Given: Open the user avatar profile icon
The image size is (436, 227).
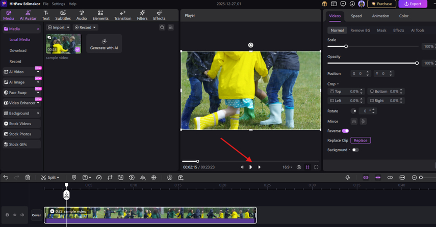Looking at the screenshot, I should point(362,4).
